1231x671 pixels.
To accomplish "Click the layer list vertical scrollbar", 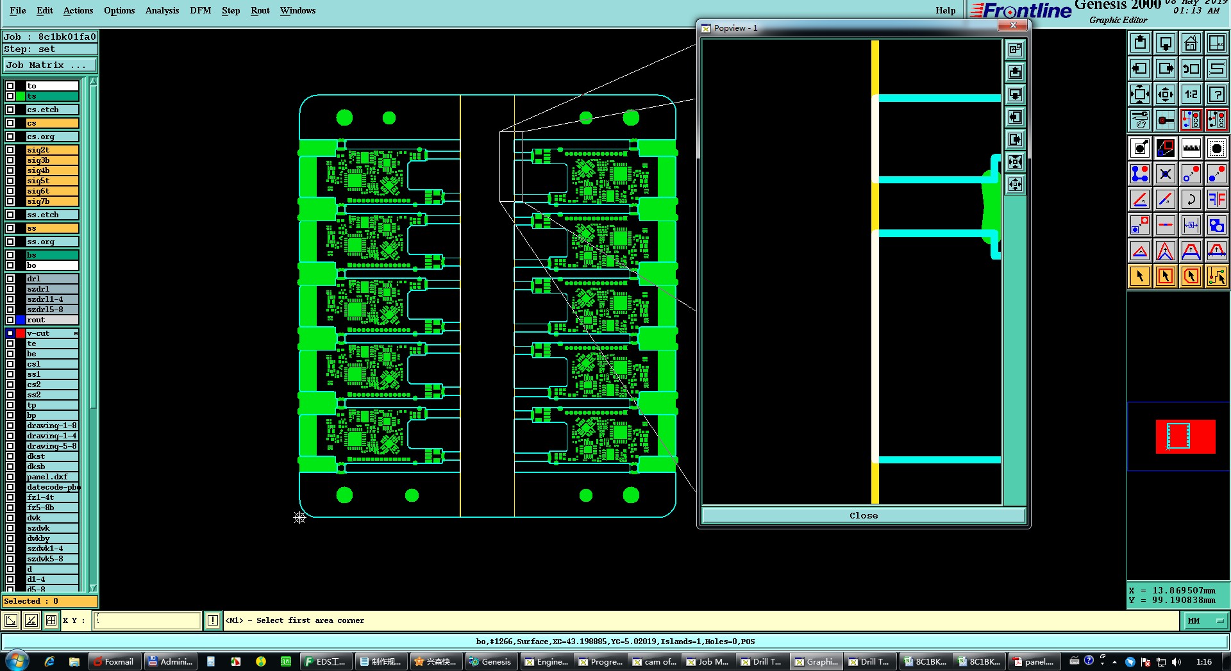I will 93,333.
